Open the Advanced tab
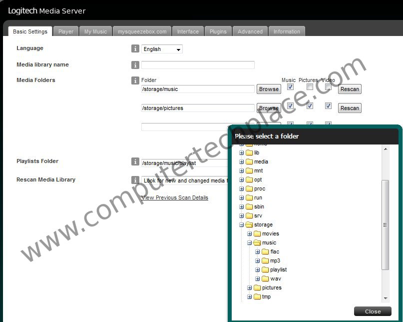 [250, 31]
